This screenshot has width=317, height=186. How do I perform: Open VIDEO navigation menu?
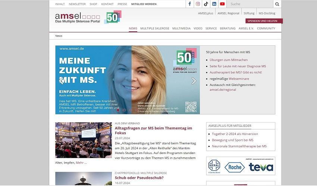[x=198, y=28]
